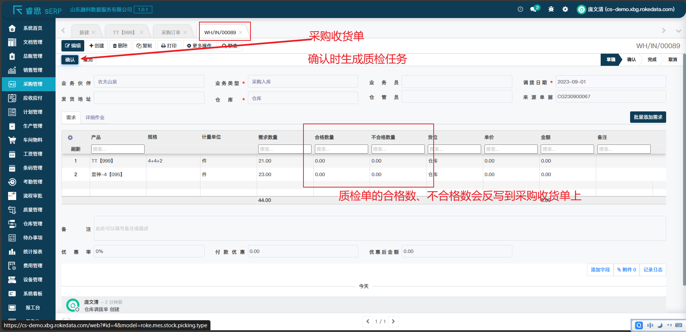Click the 备注 notes text field
686x332 pixels.
[x=380, y=228]
